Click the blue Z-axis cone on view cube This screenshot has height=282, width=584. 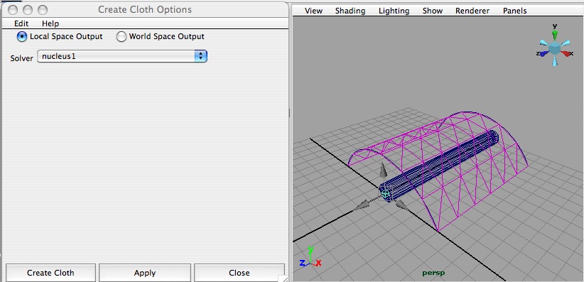544,54
